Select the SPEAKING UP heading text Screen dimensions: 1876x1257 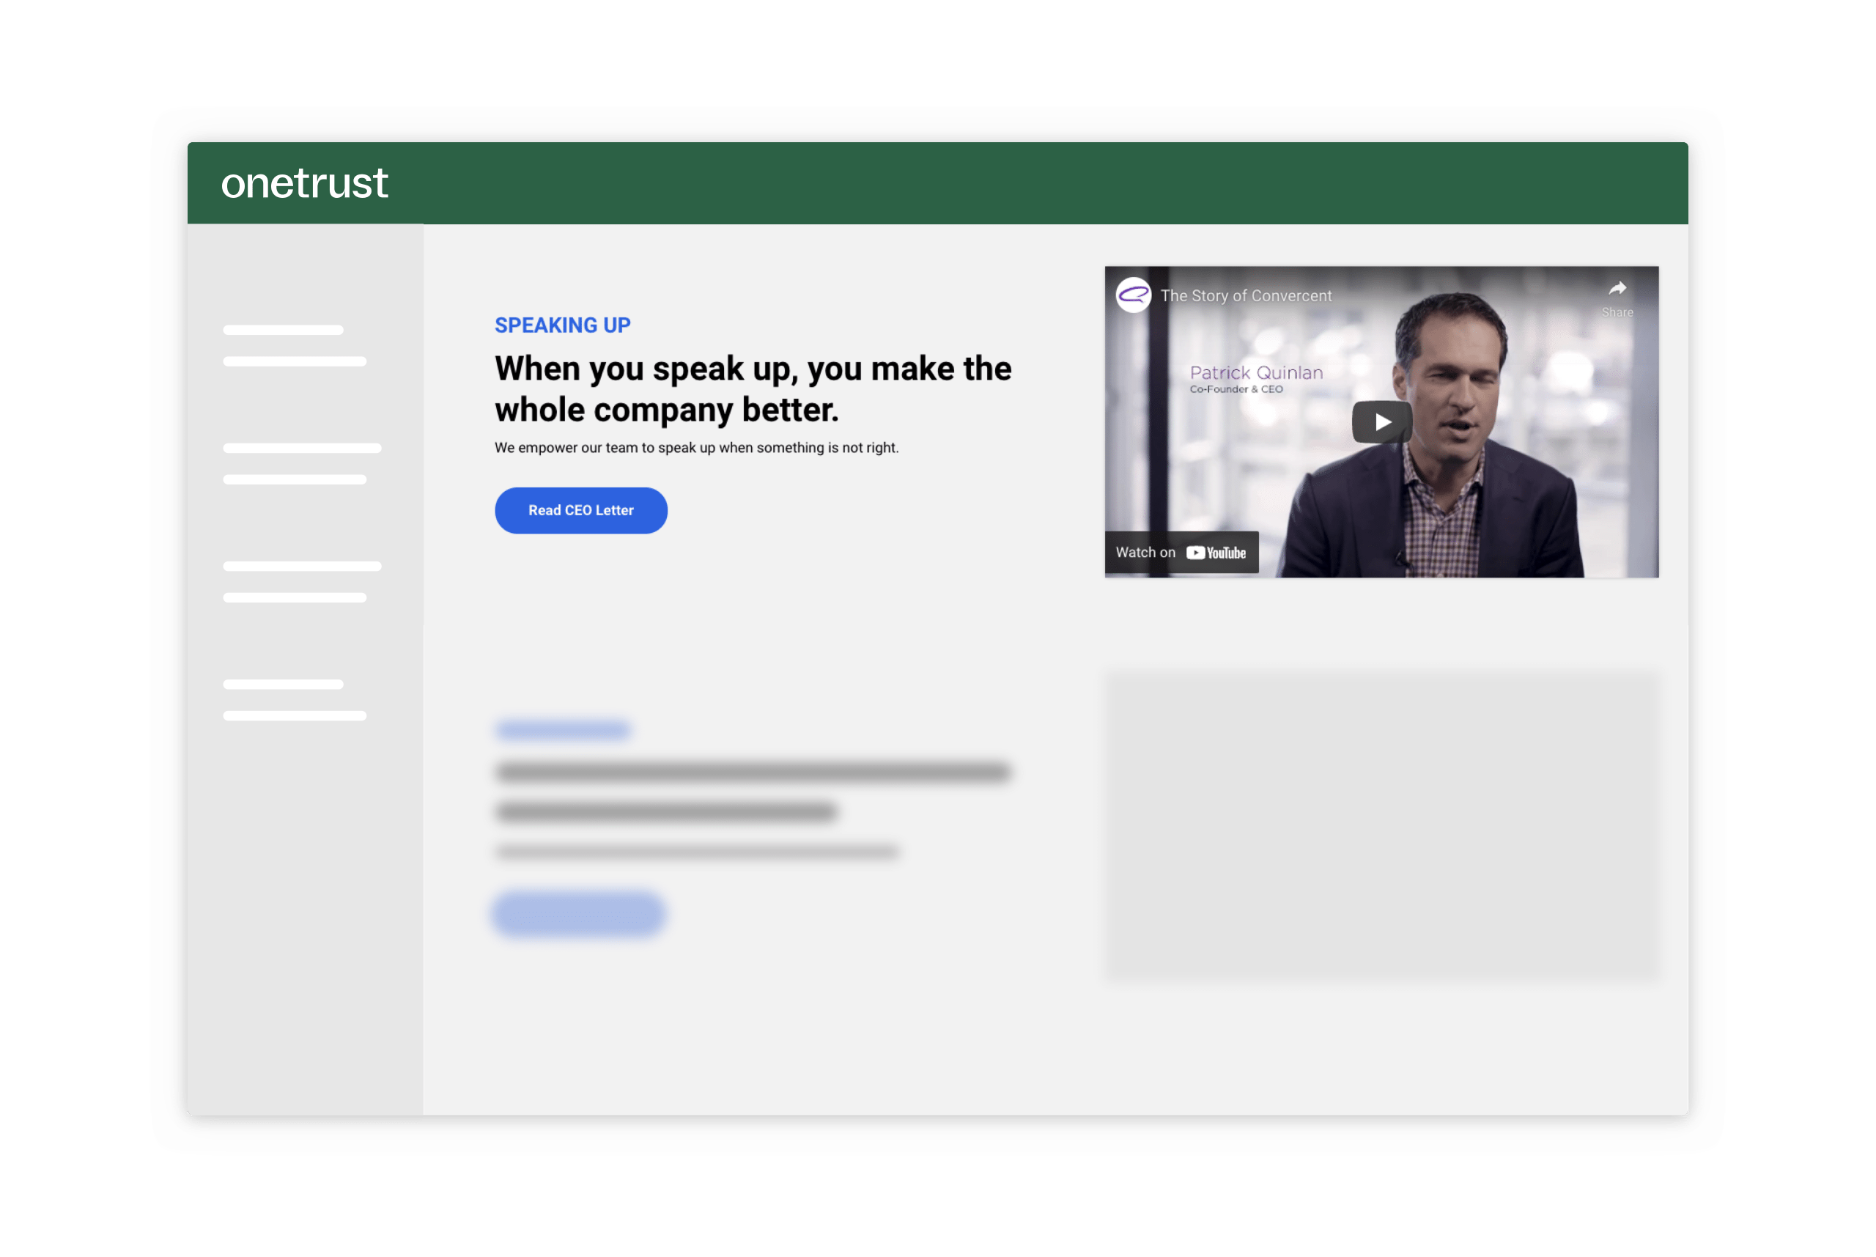563,325
